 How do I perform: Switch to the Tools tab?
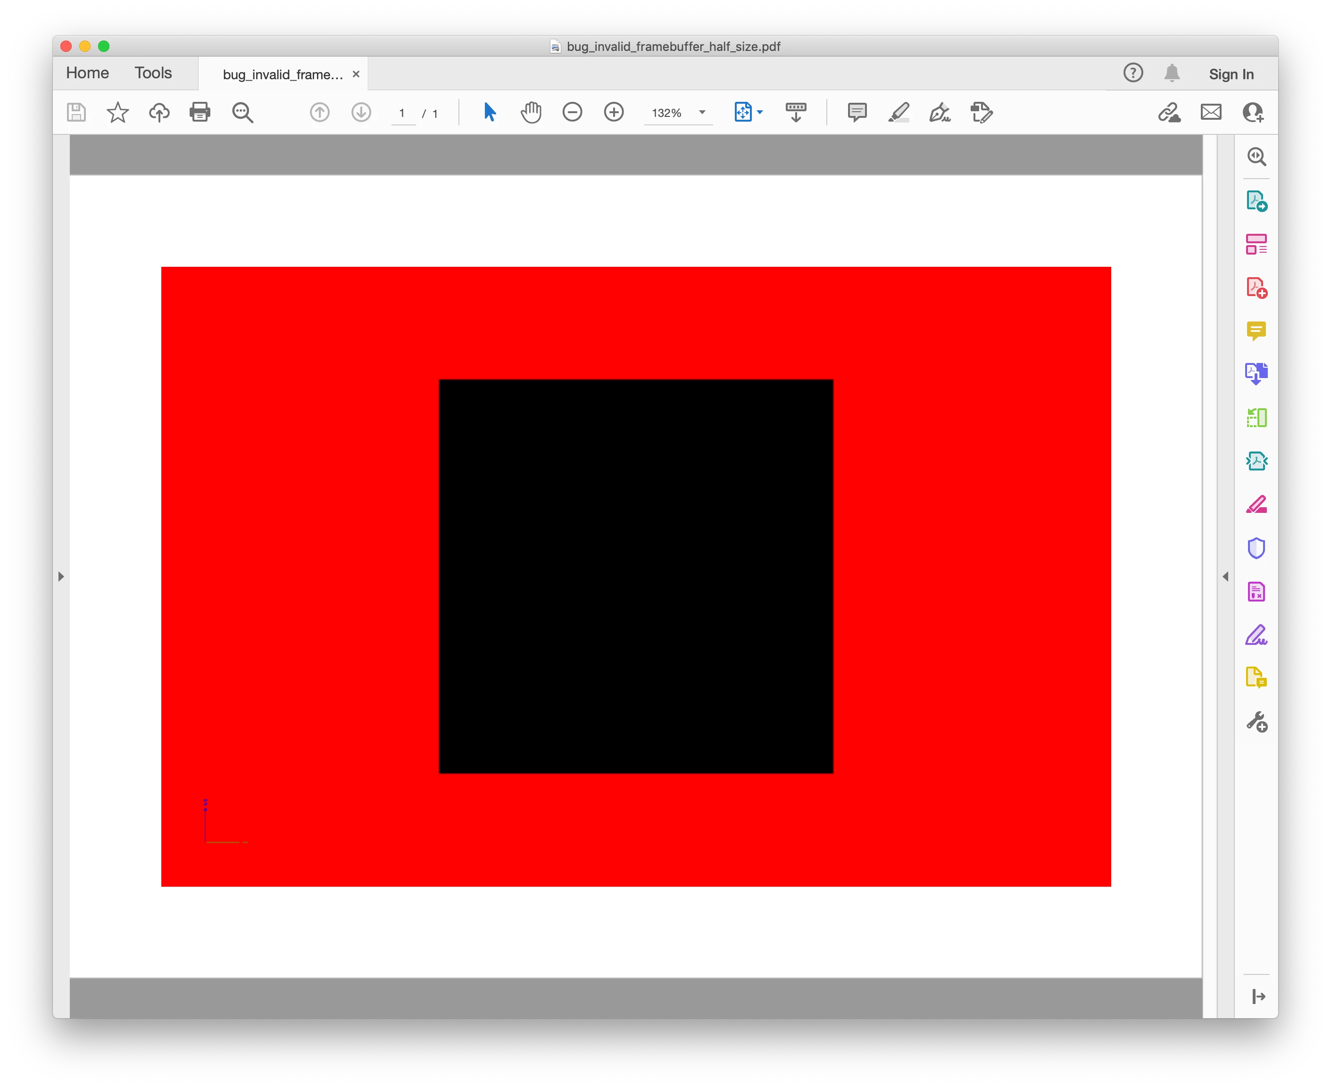coord(153,74)
